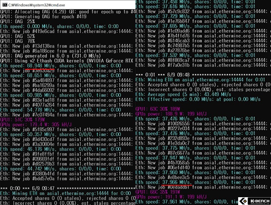Image resolution: width=271 pixels, height=205 pixels.
Task: Click the 'GPU1: DAG 25%' line
Action: pyautogui.click(x=18, y=22)
